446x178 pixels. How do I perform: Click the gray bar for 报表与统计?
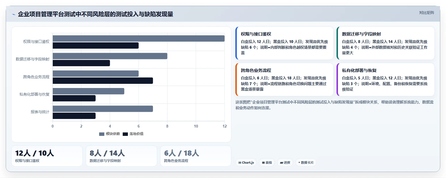click(103, 109)
